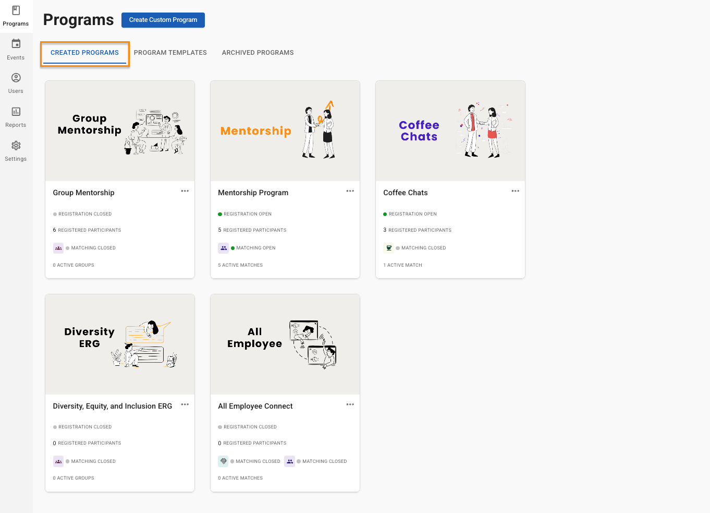The width and height of the screenshot is (710, 513).
Task: Open the Users sidebar icon
Action: tap(16, 78)
